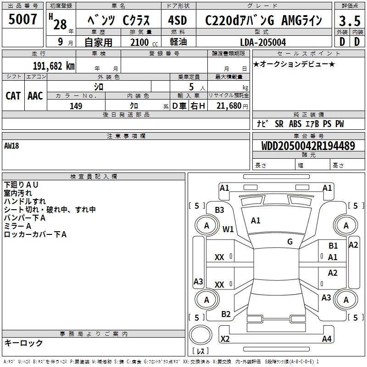Click the overall score 3.5
This screenshot has width=367, height=367.
point(350,21)
